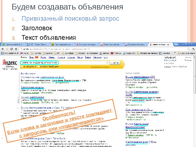Open the YouTube bookmark

click(116, 53)
